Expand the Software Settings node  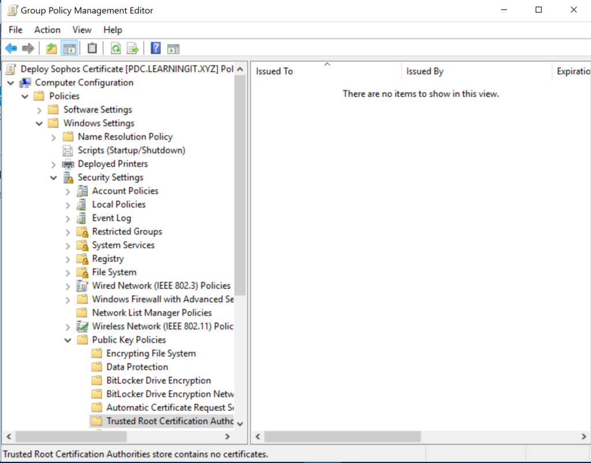click(x=39, y=110)
